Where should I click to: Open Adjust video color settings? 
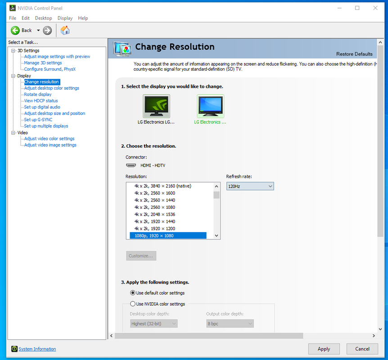point(49,139)
